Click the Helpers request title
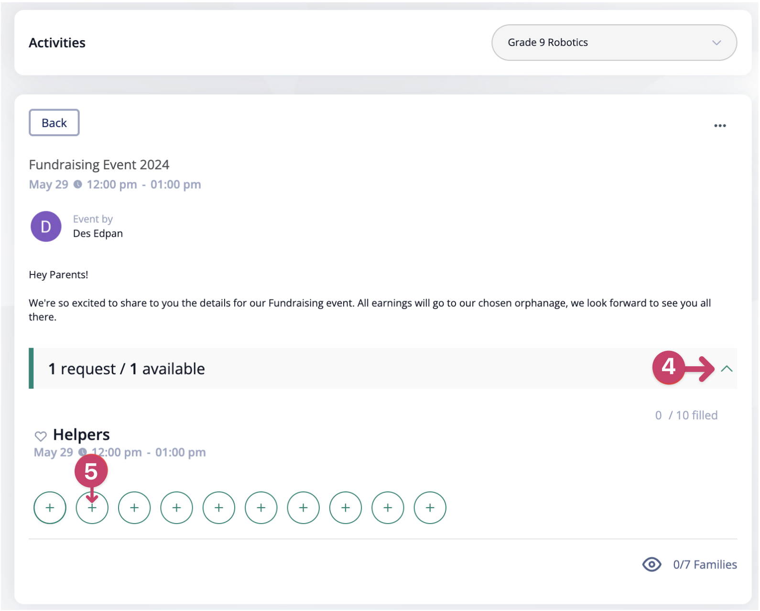Image resolution: width=760 pixels, height=611 pixels. (x=81, y=435)
